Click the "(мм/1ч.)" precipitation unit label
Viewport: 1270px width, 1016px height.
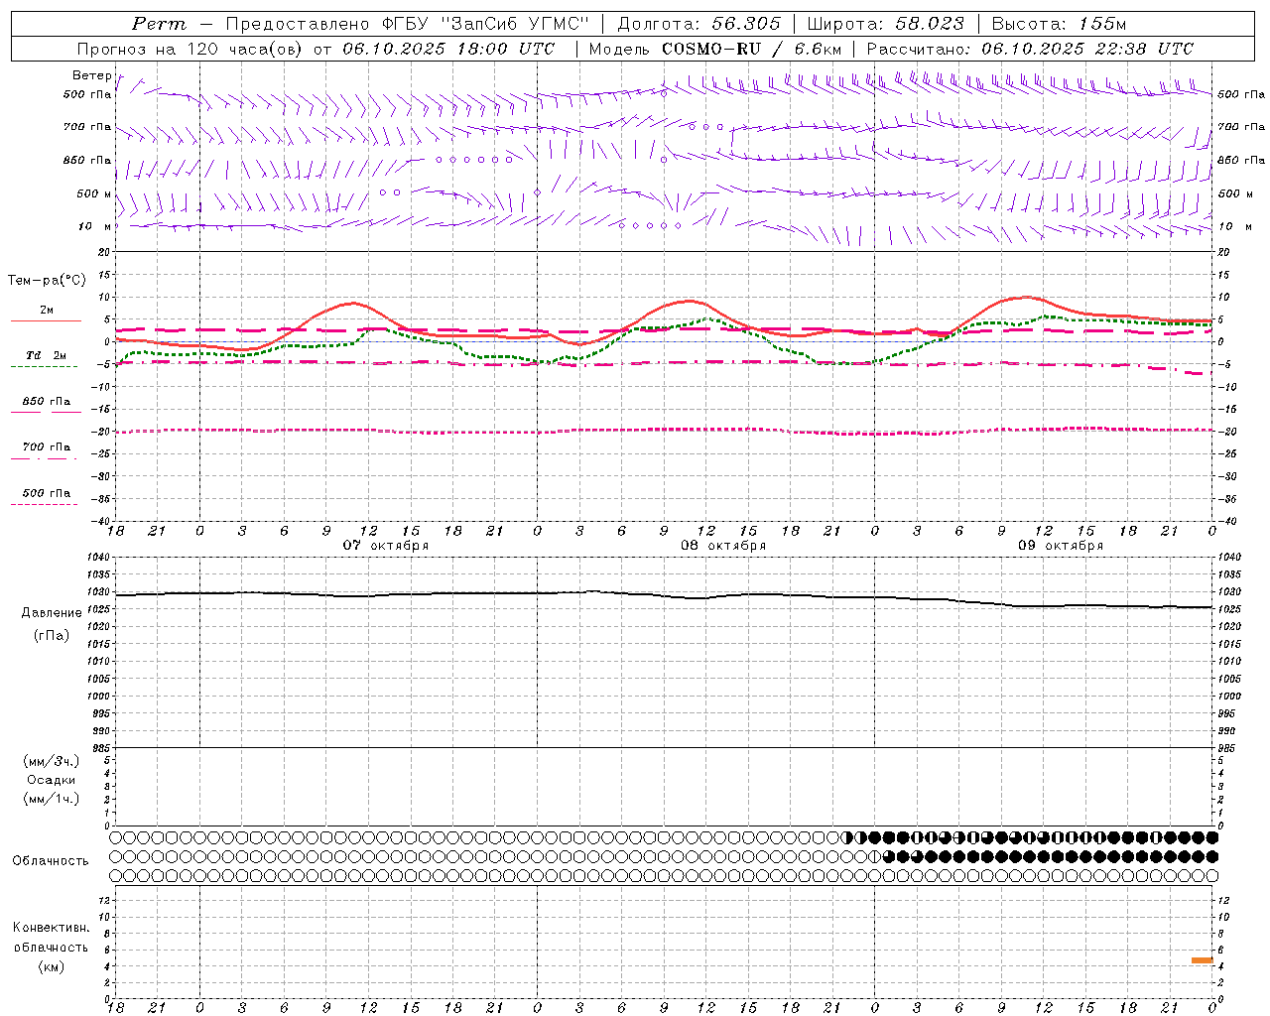tap(52, 799)
